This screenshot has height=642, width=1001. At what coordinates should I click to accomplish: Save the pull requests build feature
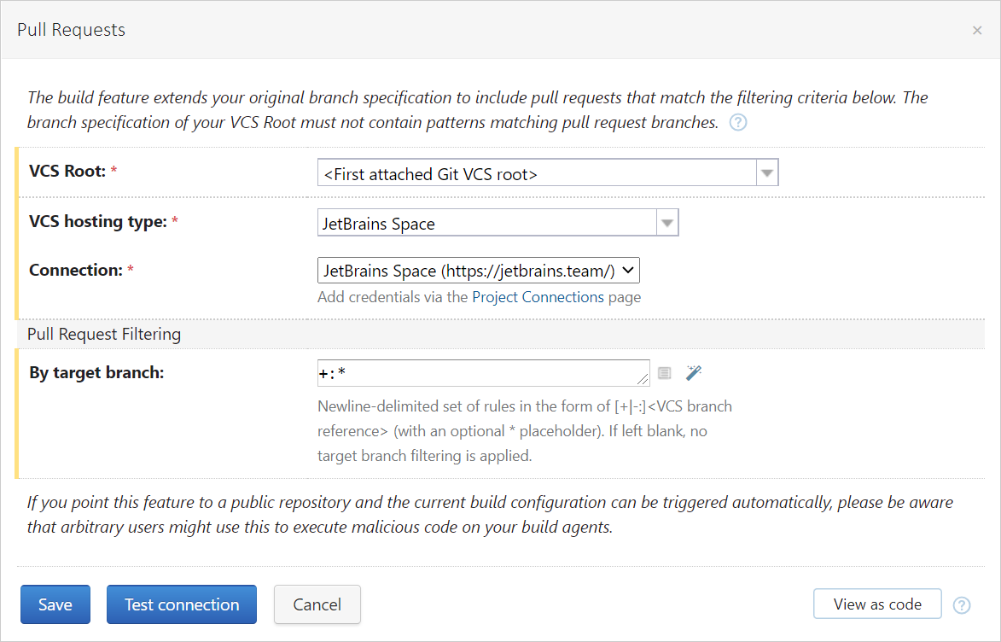pyautogui.click(x=55, y=604)
